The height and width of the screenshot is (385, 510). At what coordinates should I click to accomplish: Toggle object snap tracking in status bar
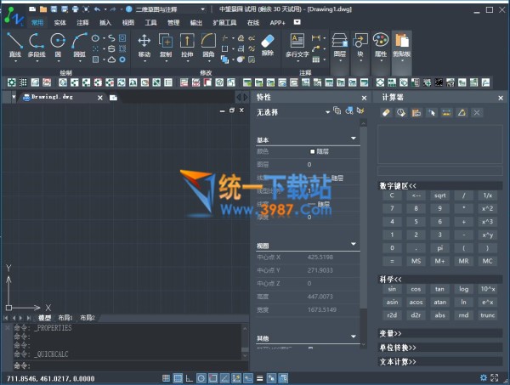point(224,378)
